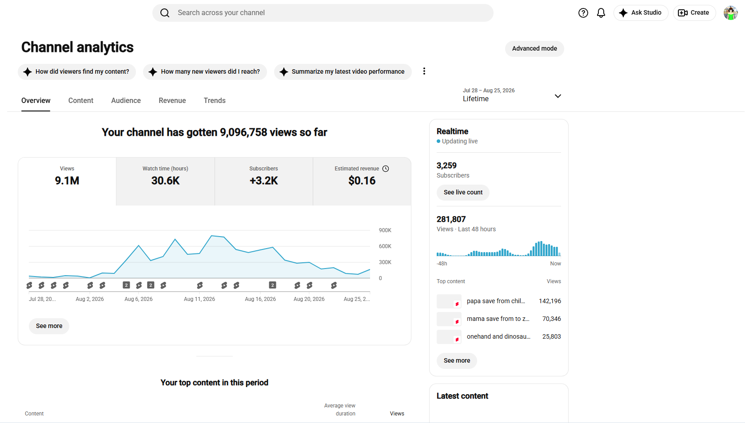The height and width of the screenshot is (423, 745).
Task: Open the Help question mark icon
Action: [583, 13]
